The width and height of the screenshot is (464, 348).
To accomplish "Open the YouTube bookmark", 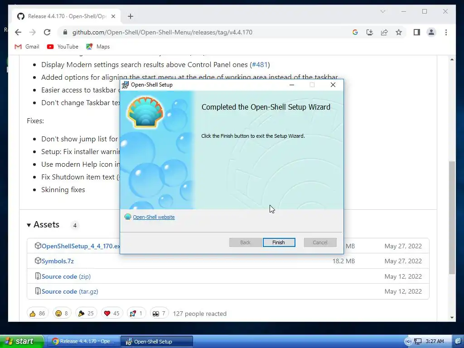I will (63, 47).
